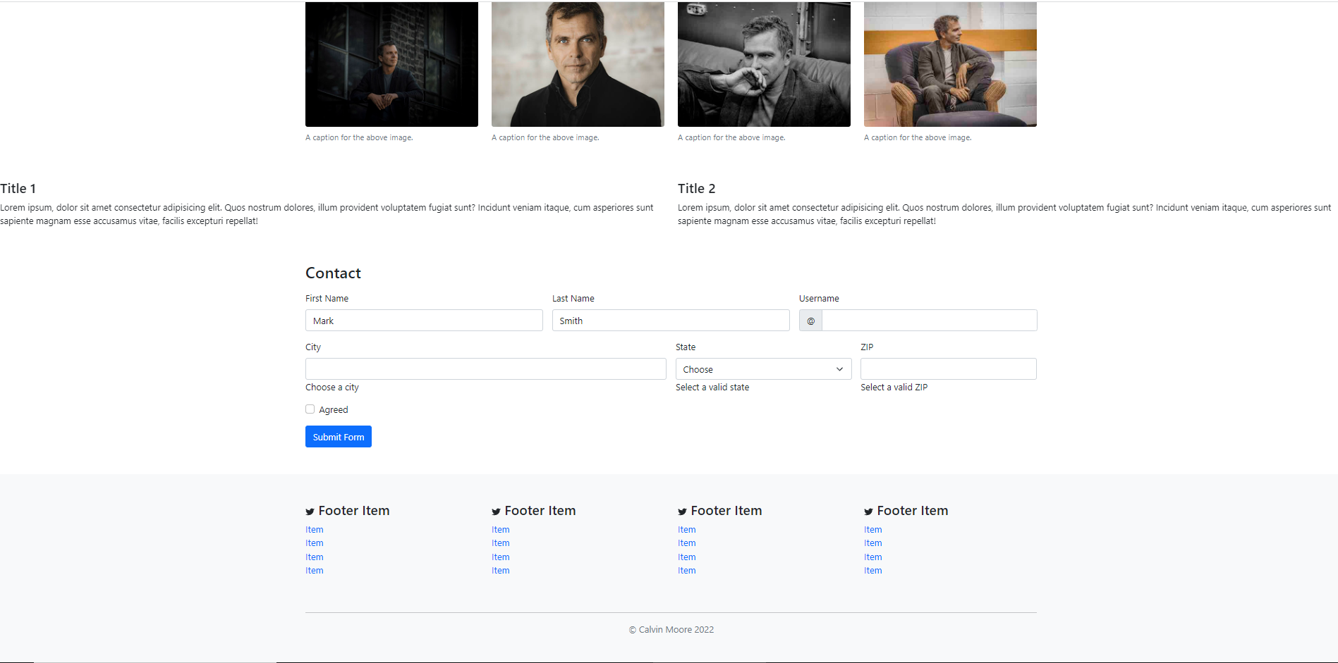The image size is (1338, 663).
Task: Click the Twitter icon in the fourth footer column
Action: tap(868, 511)
